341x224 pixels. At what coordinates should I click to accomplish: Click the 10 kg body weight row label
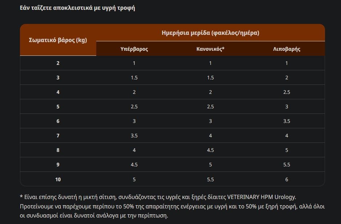point(58,179)
